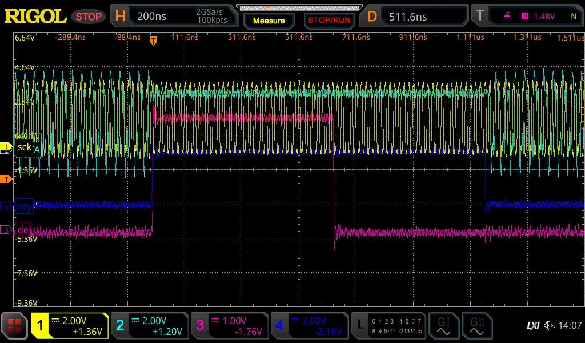Select the GI waveform generator icon

443,326
